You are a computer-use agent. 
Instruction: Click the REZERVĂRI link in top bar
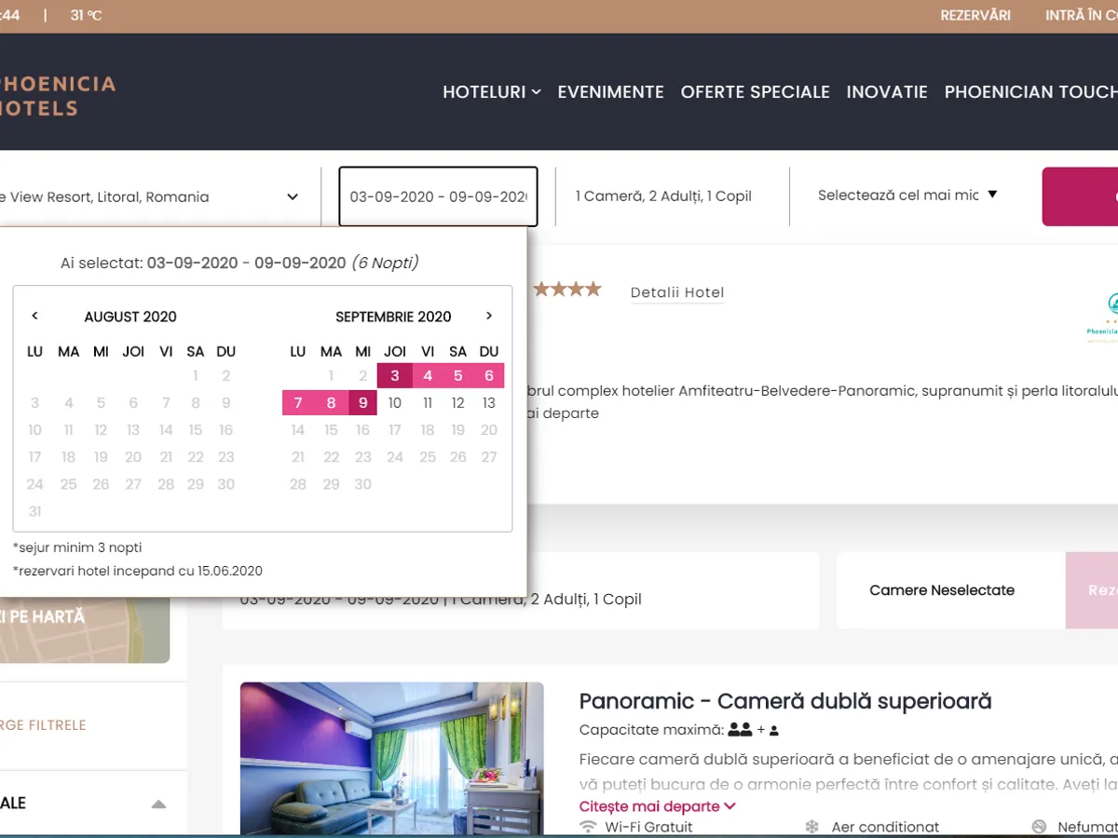pyautogui.click(x=975, y=16)
